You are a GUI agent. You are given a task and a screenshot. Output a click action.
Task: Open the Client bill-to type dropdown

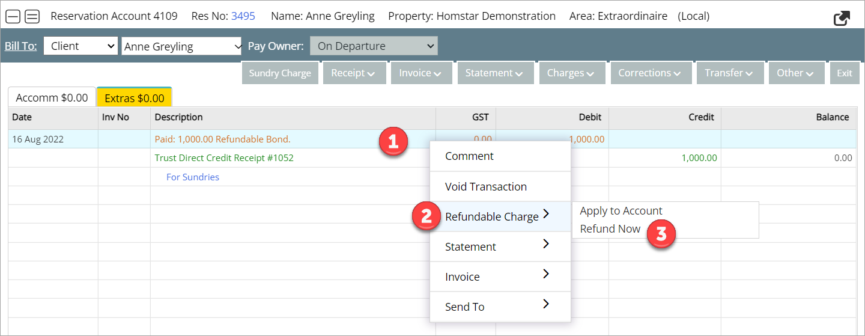[x=80, y=46]
